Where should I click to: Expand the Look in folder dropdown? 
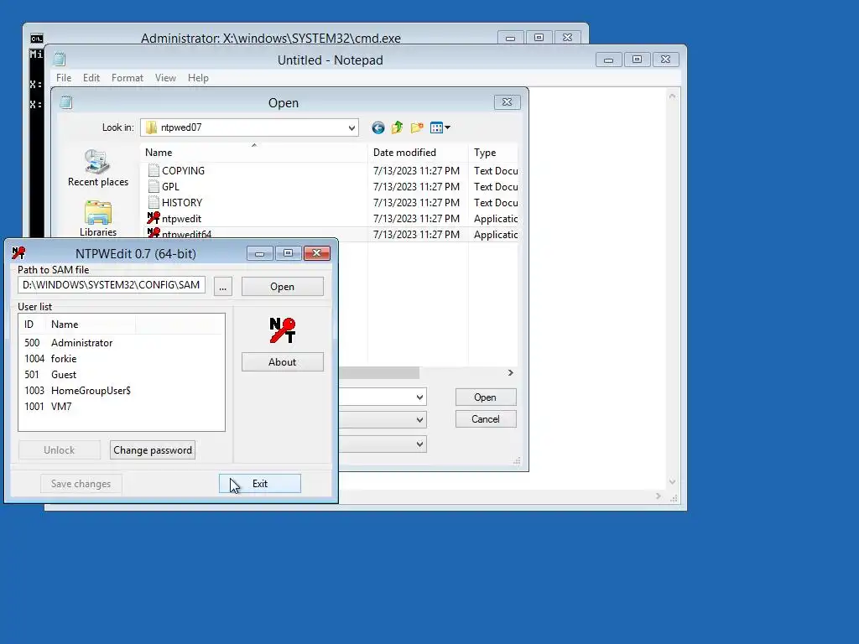(351, 128)
